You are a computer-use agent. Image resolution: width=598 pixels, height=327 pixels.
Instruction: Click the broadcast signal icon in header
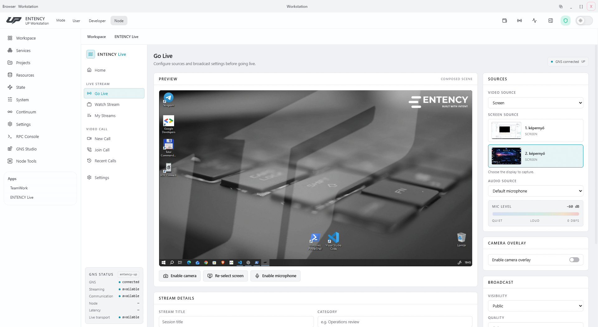point(520,21)
